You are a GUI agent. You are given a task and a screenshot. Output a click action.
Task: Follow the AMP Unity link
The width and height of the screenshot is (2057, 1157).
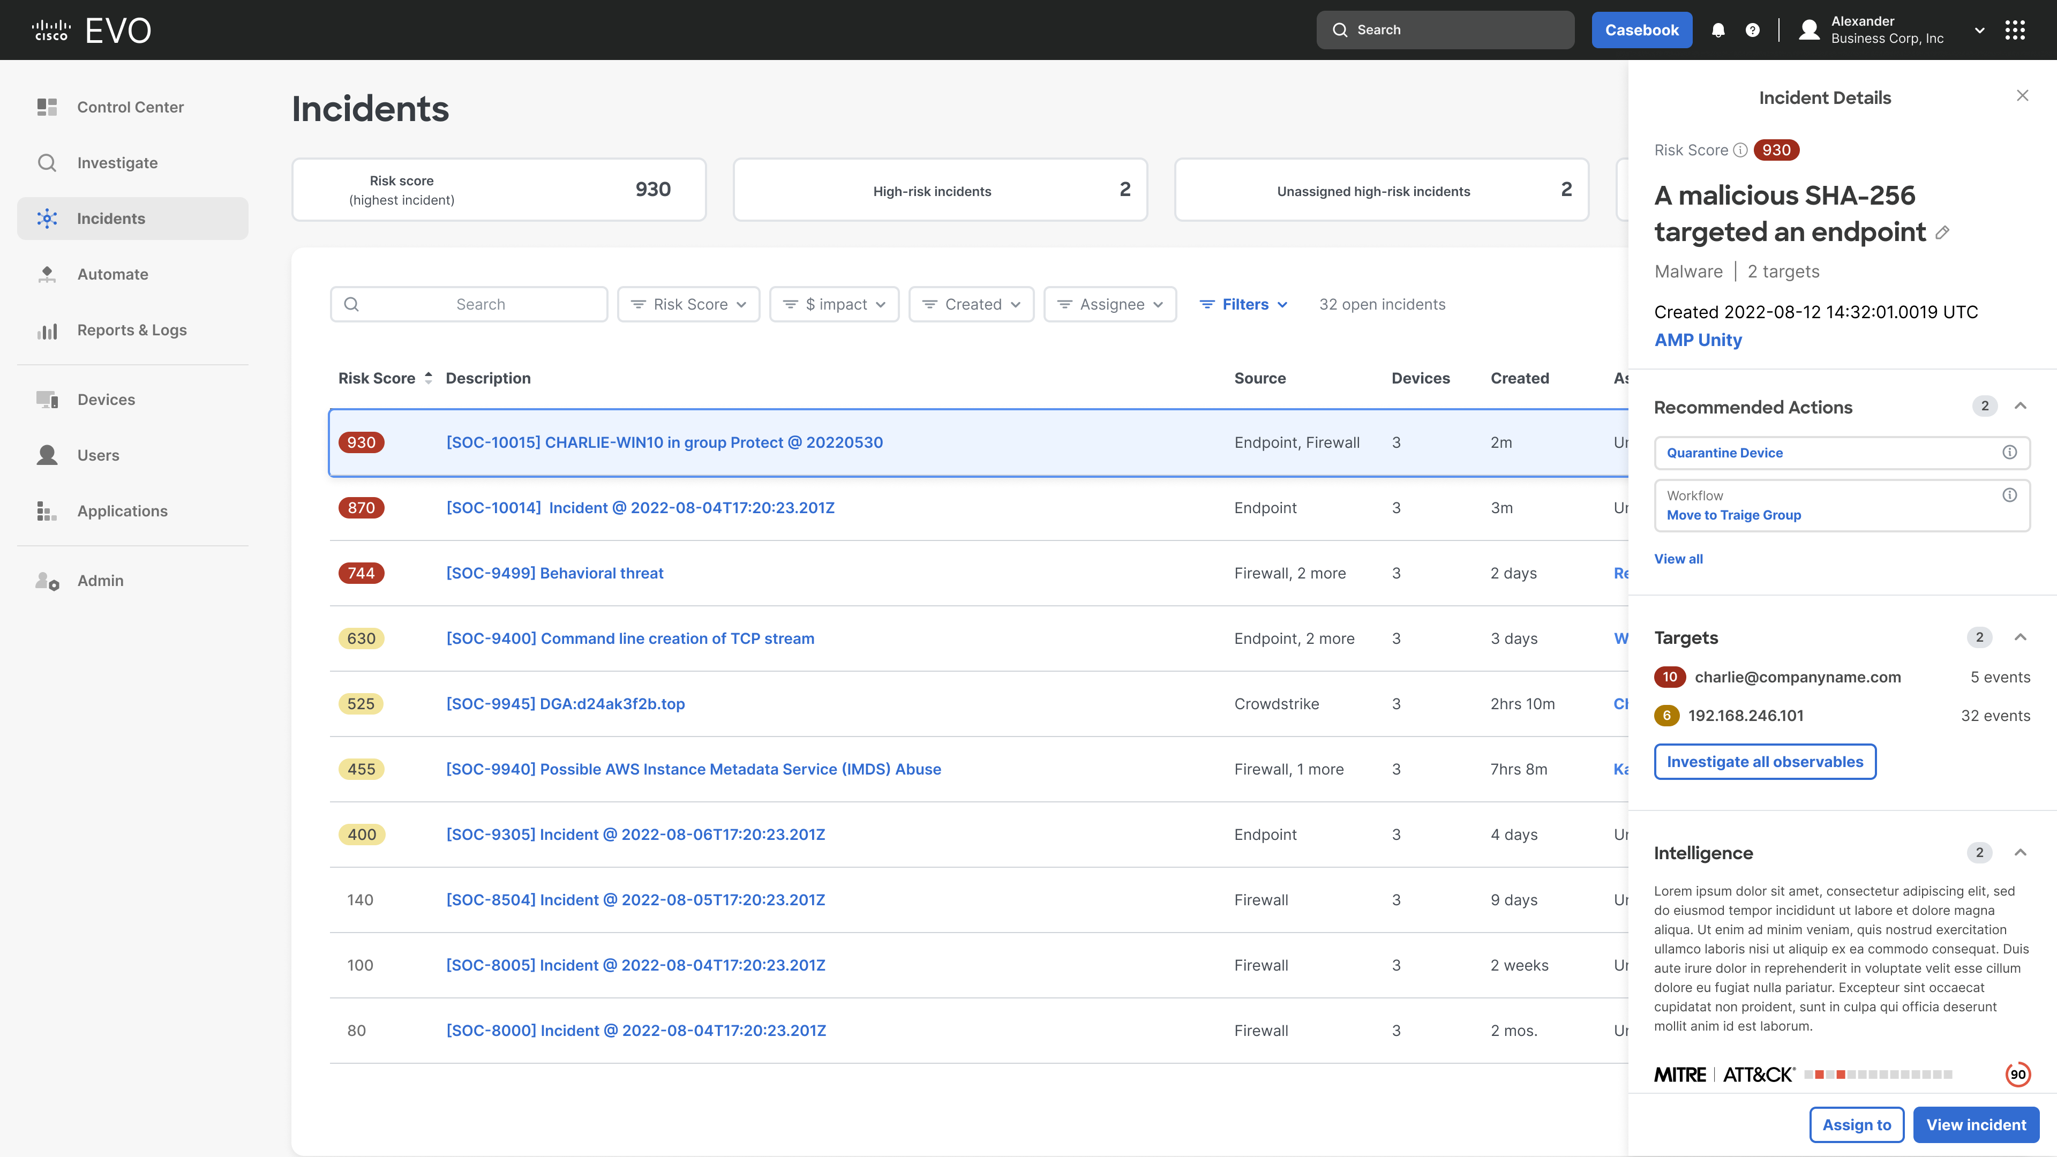1698,340
